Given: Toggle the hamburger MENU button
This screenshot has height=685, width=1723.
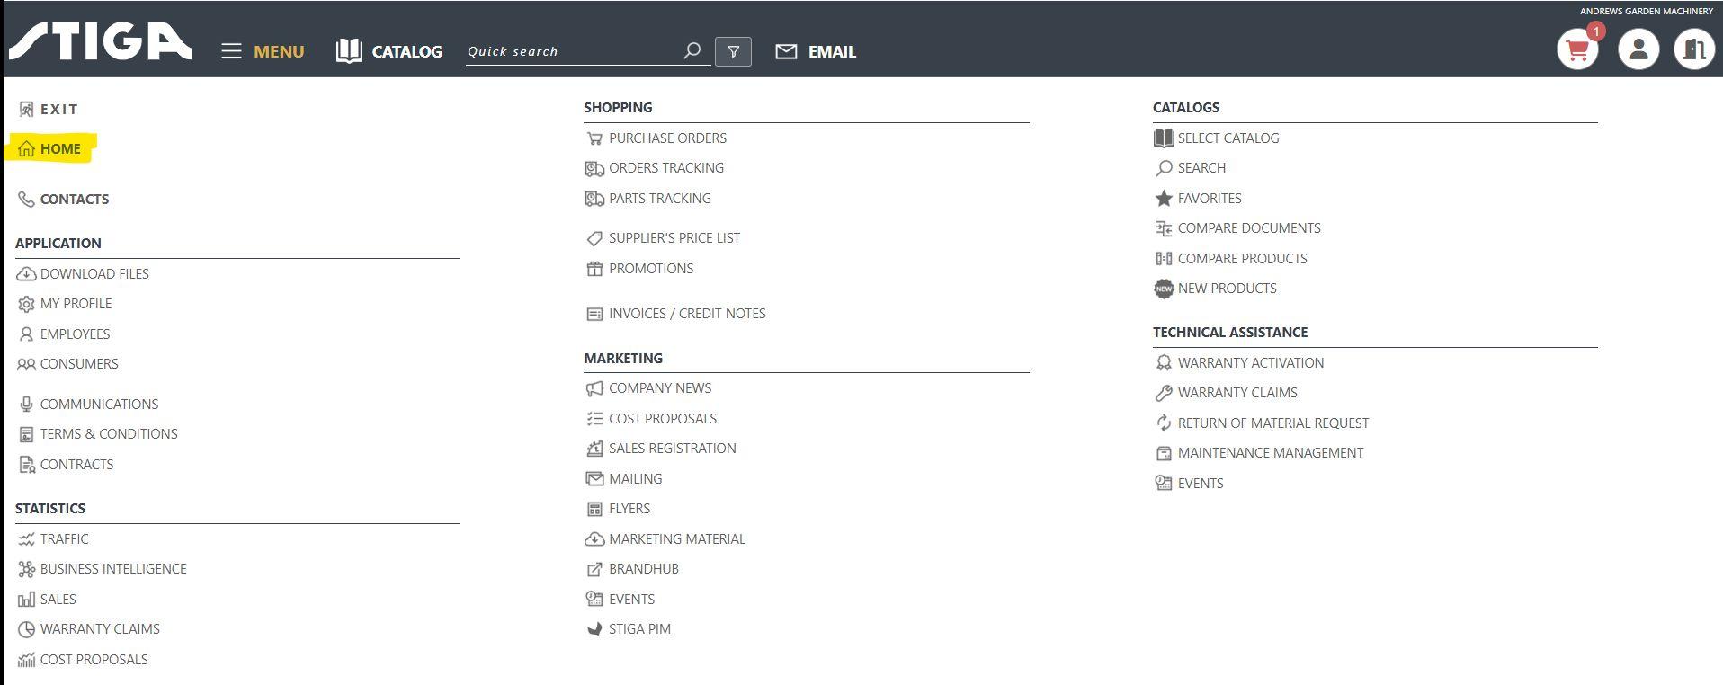Looking at the screenshot, I should pos(263,51).
